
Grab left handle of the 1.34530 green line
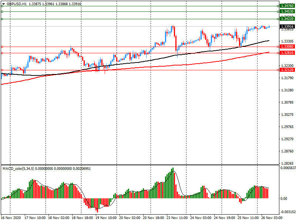tap(2, 11)
